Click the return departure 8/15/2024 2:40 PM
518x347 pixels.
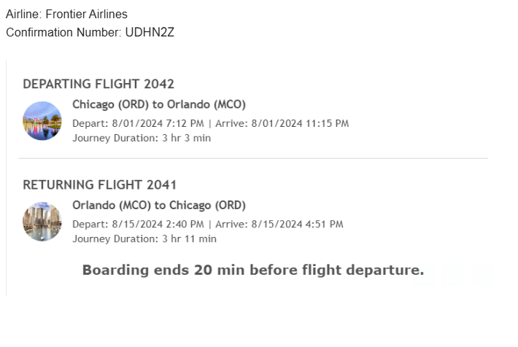[158, 225]
